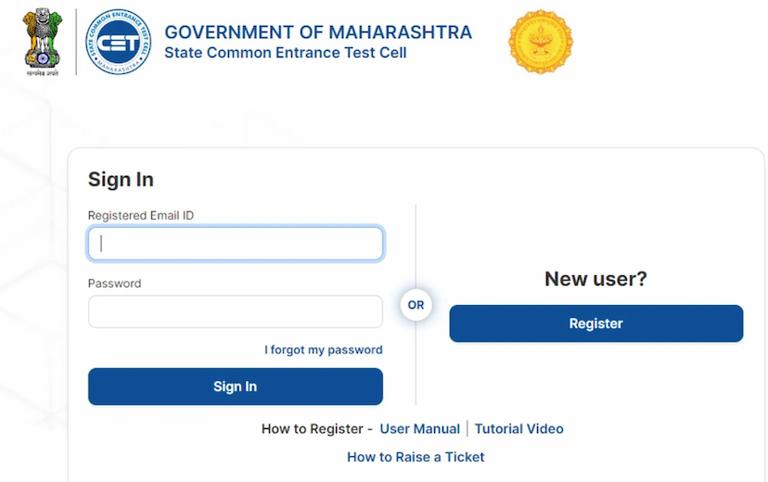Click the circular CET Maharashtra logo
This screenshot has height=482, width=768.
tap(118, 42)
